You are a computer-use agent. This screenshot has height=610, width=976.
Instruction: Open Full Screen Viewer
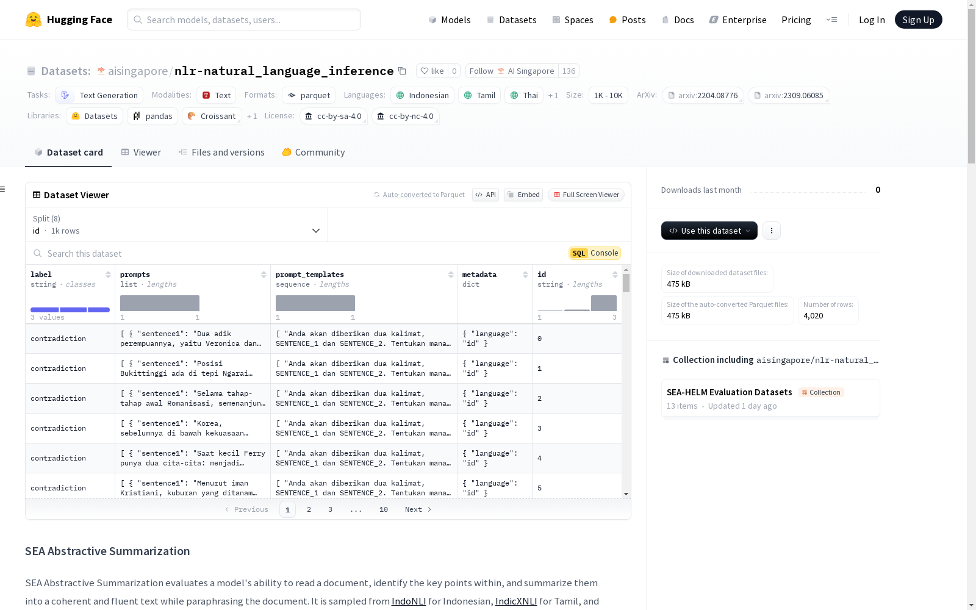click(586, 195)
